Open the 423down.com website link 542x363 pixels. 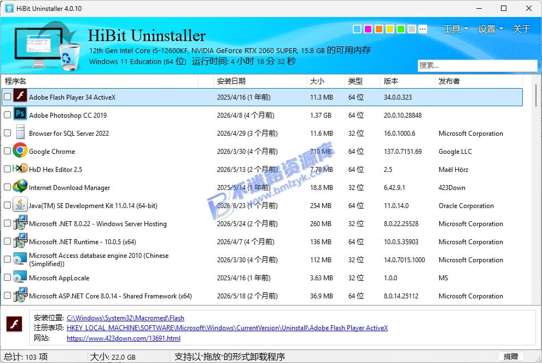pyautogui.click(x=124, y=338)
